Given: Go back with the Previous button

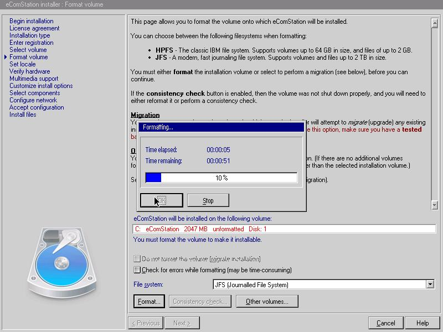Looking at the screenshot, I should click(146, 323).
